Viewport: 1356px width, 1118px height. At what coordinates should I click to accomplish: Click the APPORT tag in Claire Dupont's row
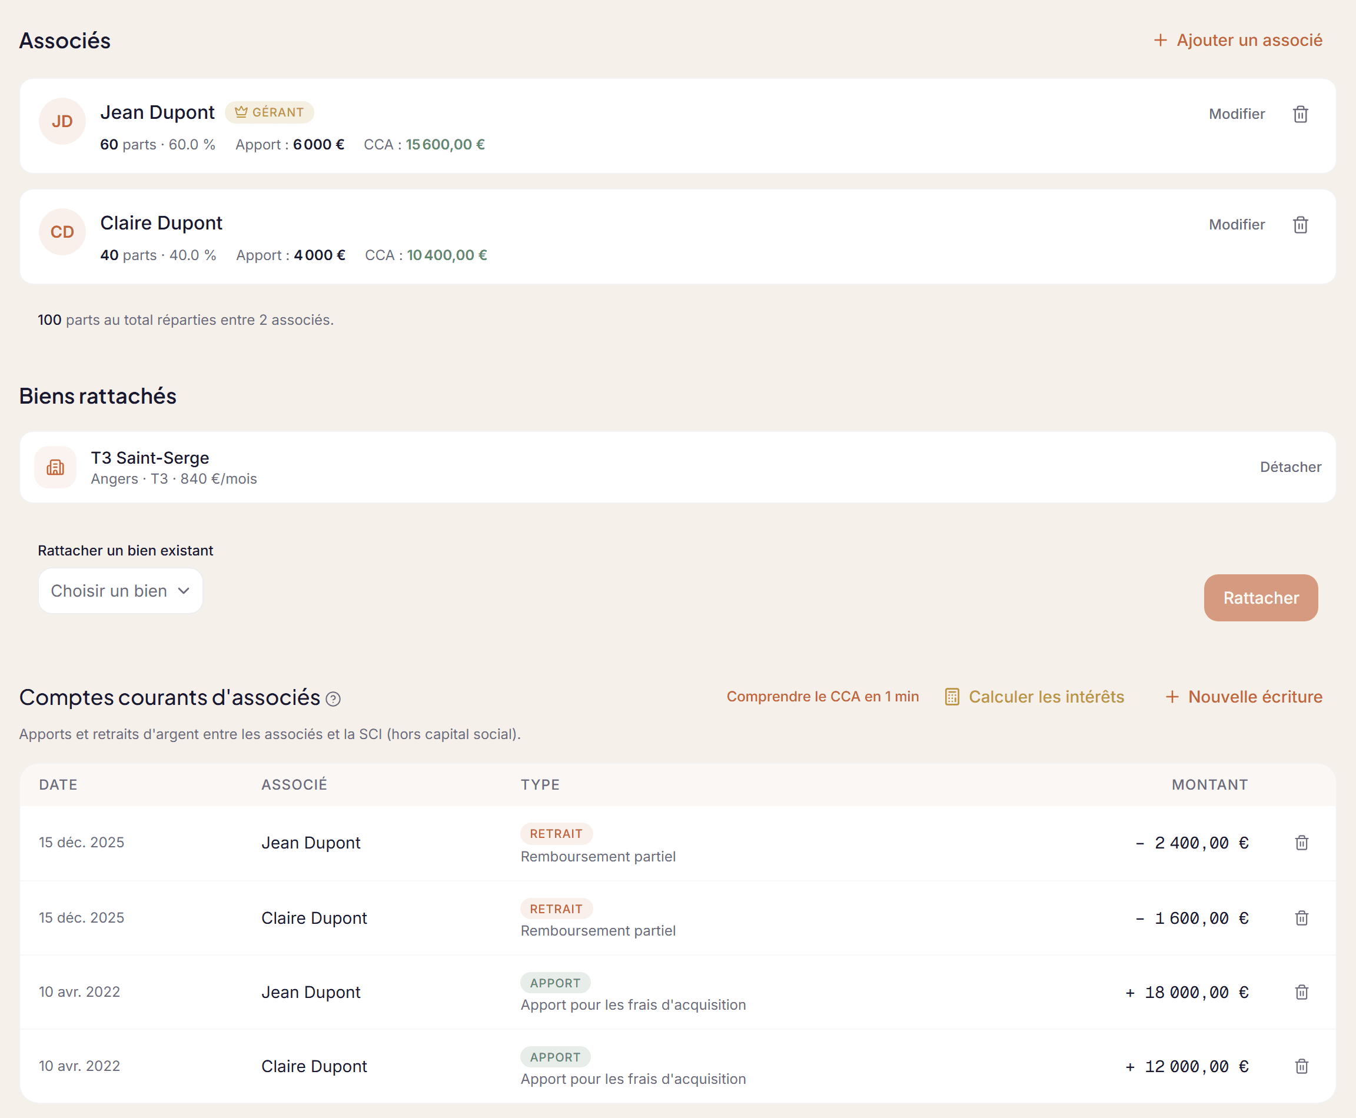click(555, 1057)
